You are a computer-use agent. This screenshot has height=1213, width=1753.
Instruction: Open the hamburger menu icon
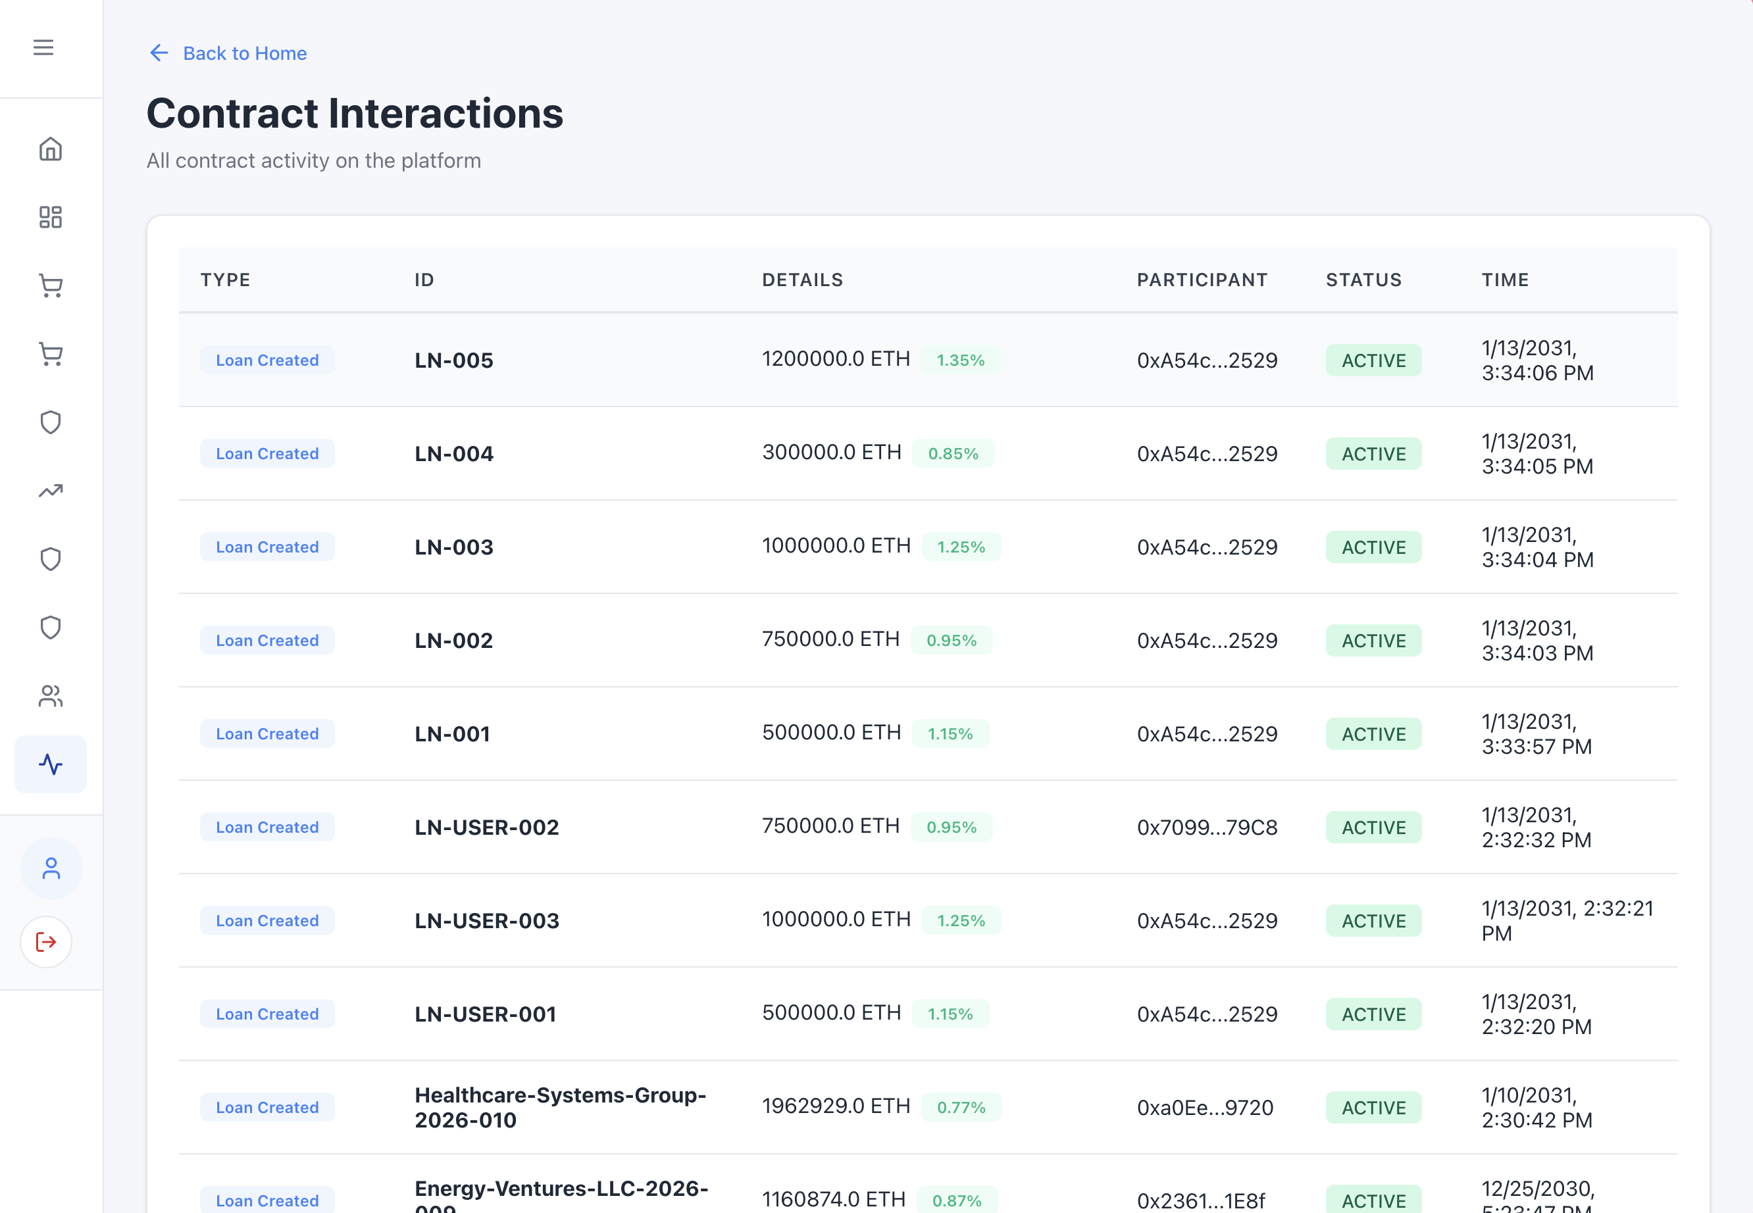pos(43,48)
